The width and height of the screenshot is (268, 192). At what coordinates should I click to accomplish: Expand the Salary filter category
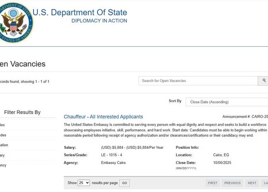click(2, 155)
